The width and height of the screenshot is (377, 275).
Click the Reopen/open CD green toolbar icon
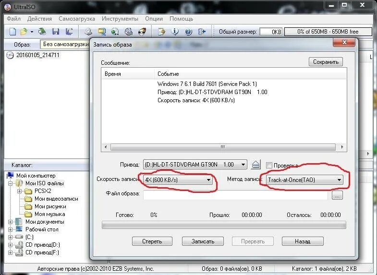coord(42,32)
